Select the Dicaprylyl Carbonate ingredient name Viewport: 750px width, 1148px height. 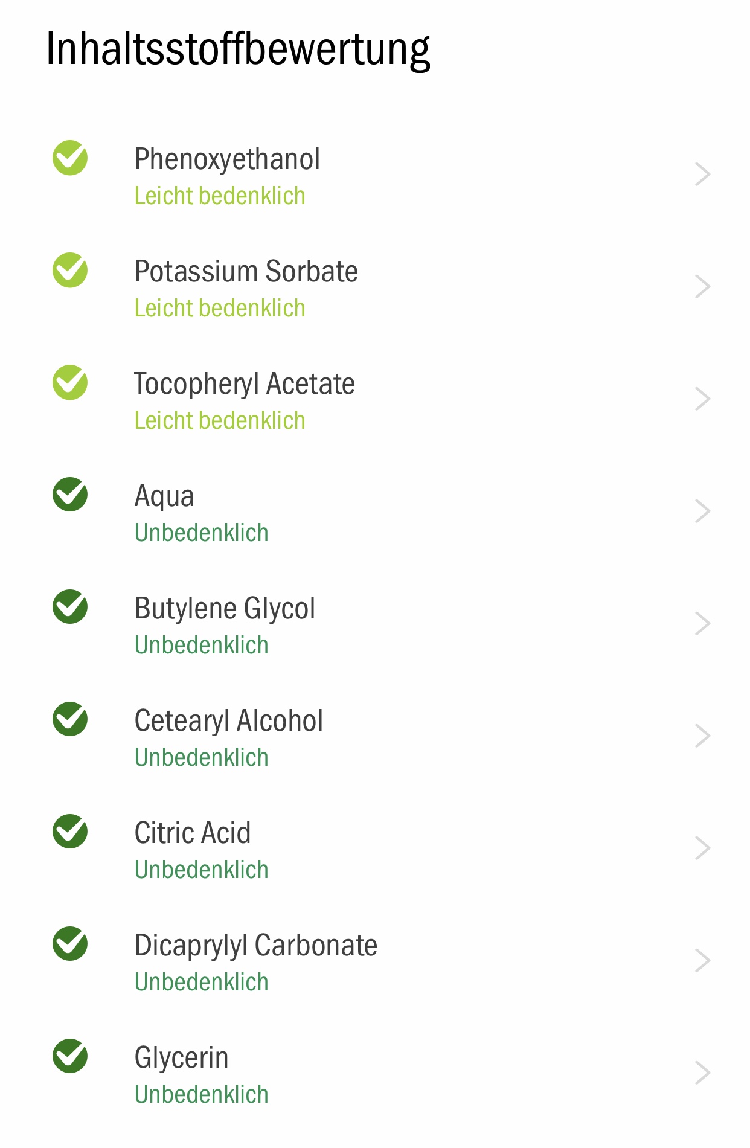(256, 946)
